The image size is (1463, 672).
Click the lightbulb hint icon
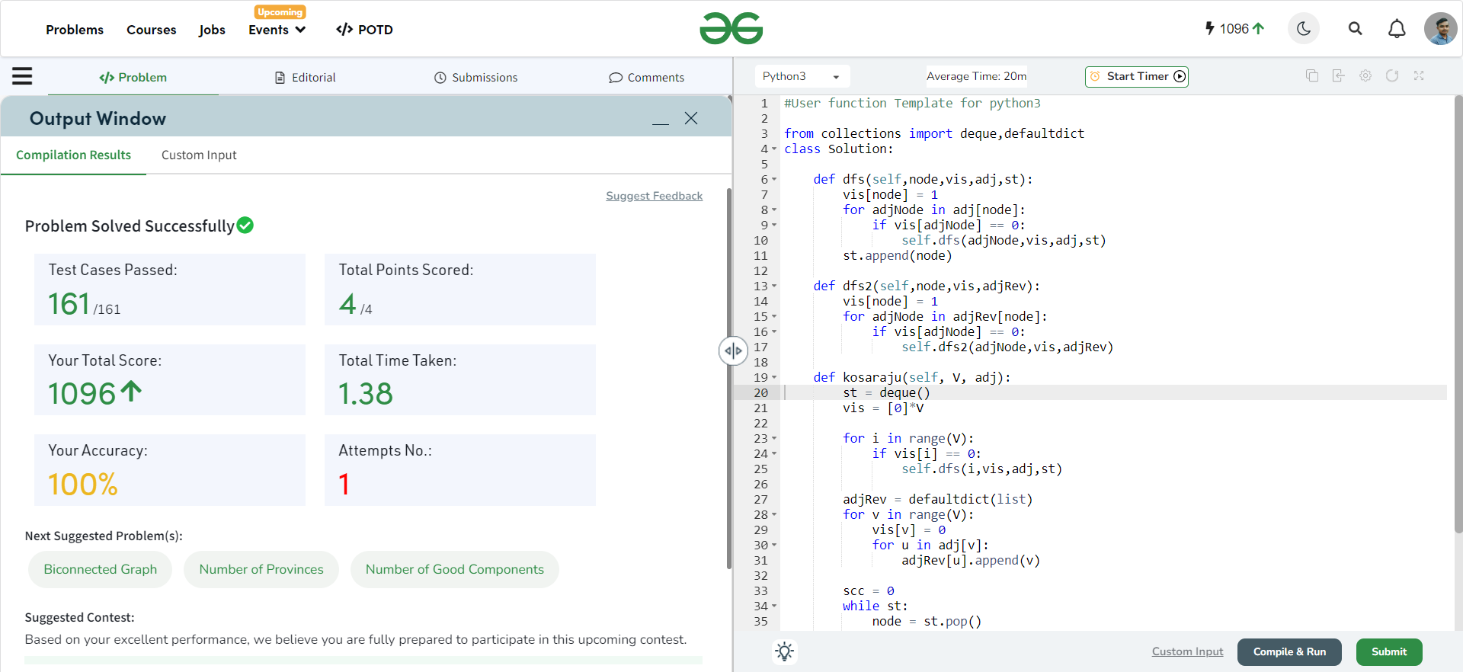[785, 651]
